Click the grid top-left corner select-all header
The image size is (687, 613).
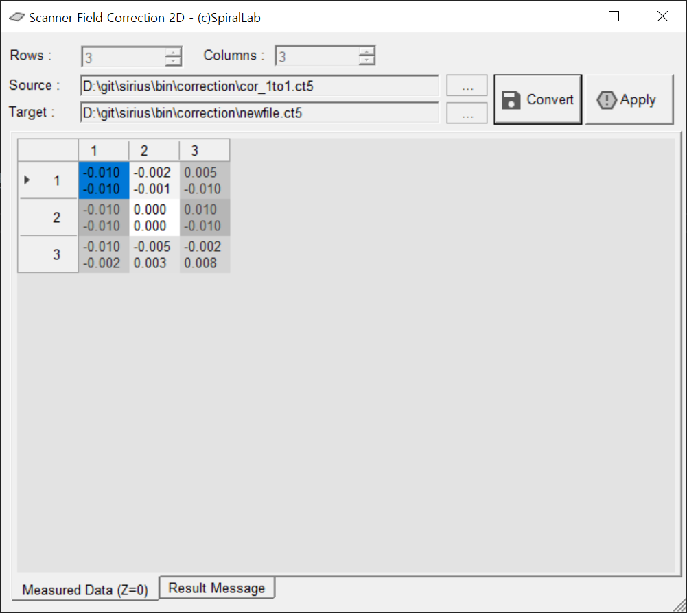48,150
